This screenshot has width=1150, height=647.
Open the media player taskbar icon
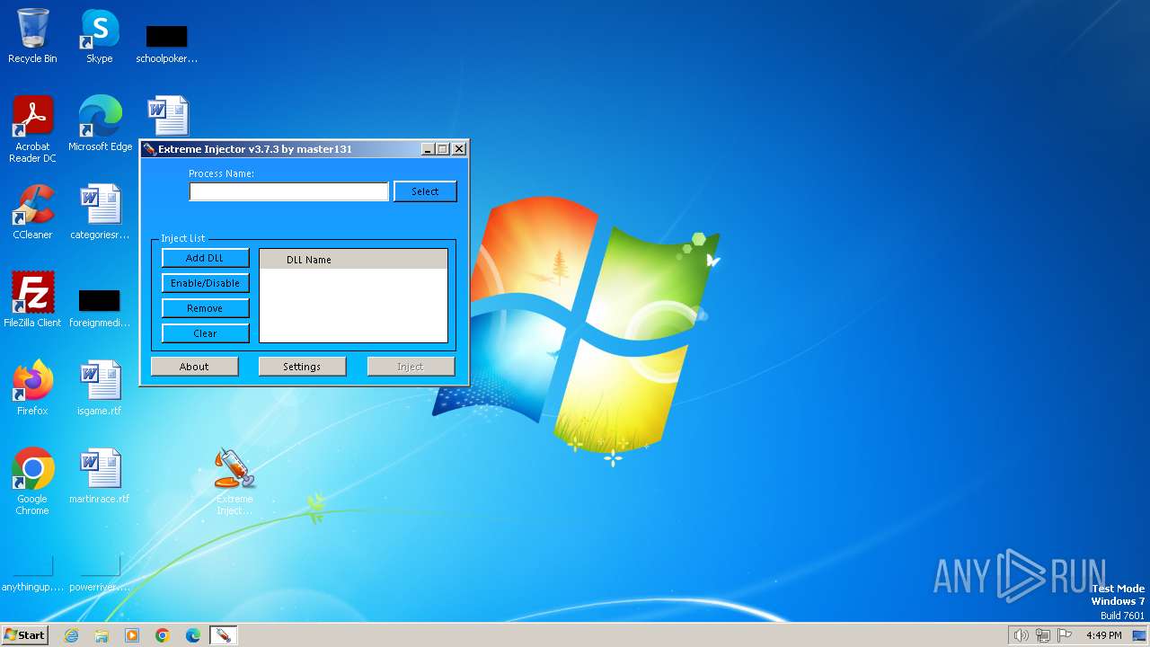(x=132, y=635)
